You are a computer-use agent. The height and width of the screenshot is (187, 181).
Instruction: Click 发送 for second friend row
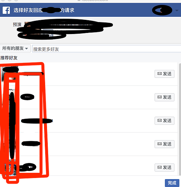point(165,97)
